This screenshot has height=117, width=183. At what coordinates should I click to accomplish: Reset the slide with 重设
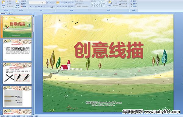click(24, 4)
